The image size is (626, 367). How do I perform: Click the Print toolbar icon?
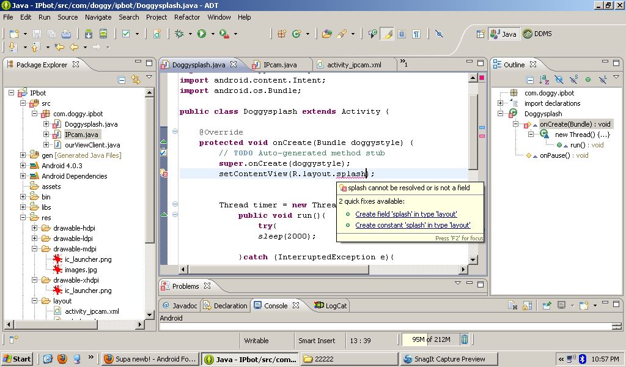(66, 34)
